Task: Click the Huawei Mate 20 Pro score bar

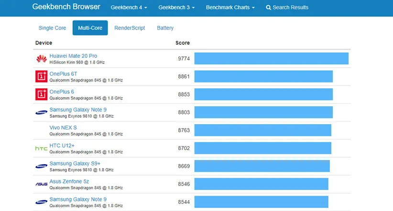Action: (271, 59)
